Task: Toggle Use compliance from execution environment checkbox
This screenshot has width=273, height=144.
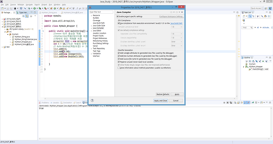Action: (x=119, y=23)
